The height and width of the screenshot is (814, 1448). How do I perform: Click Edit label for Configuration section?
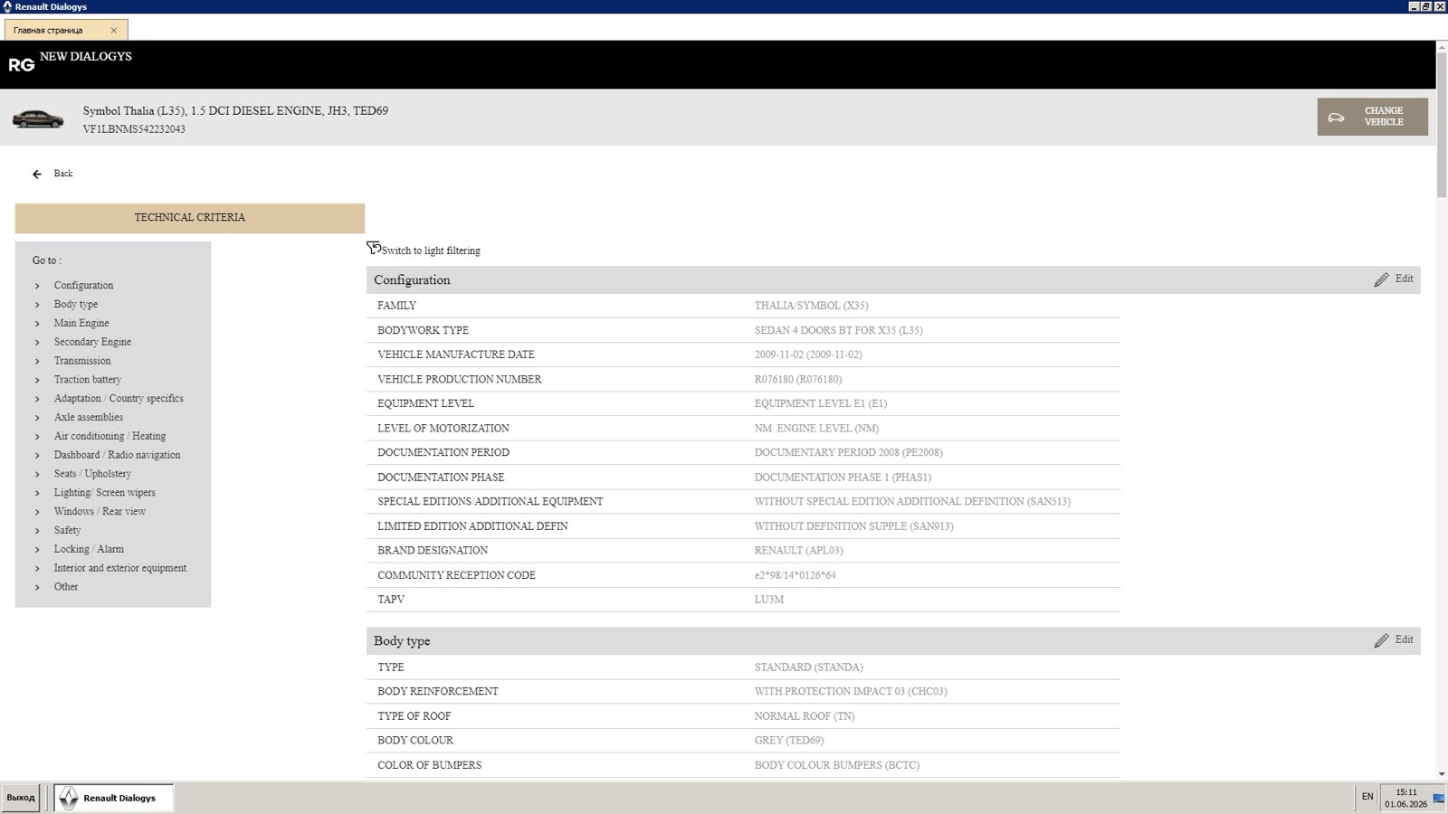(1404, 279)
